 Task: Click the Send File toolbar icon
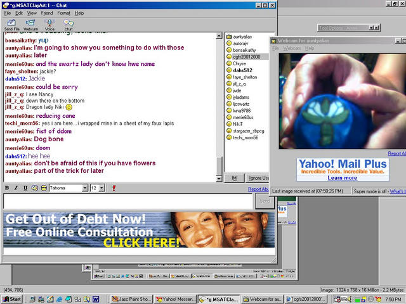11,25
